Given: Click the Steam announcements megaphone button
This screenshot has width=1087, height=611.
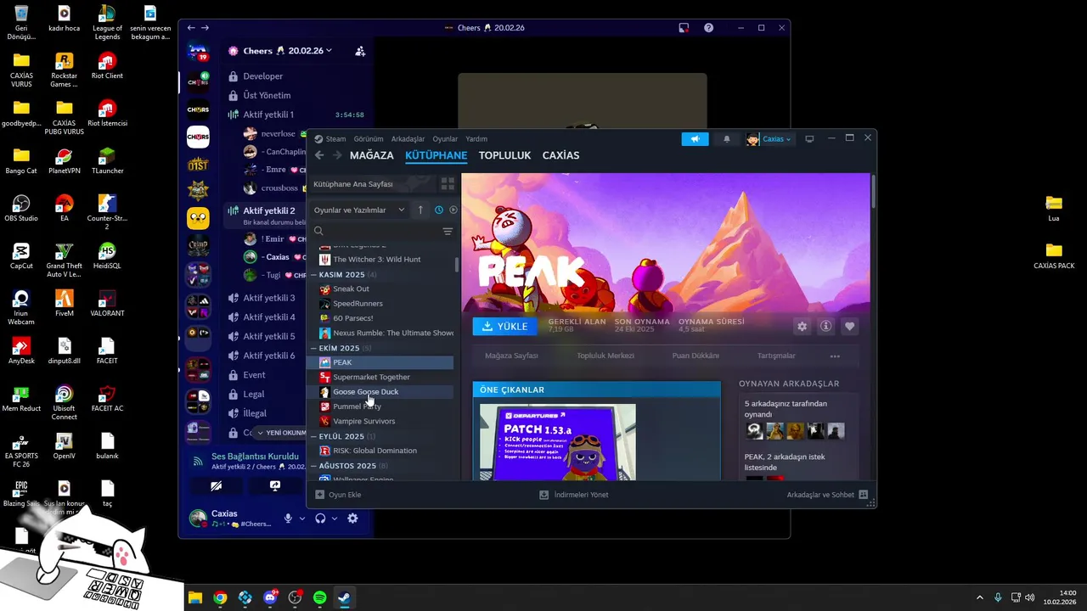Looking at the screenshot, I should [x=695, y=139].
